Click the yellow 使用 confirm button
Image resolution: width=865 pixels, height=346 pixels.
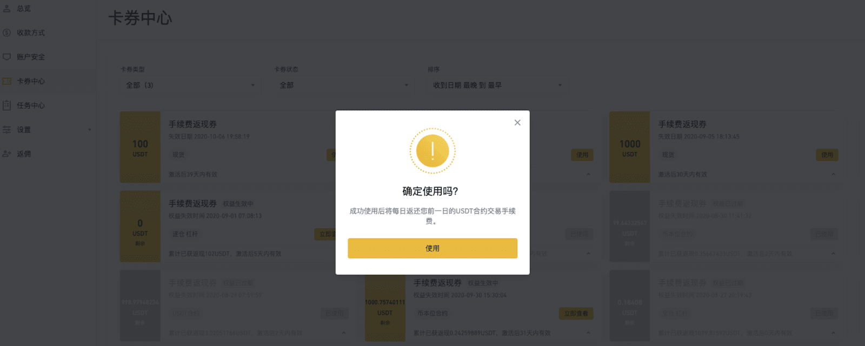[432, 248]
